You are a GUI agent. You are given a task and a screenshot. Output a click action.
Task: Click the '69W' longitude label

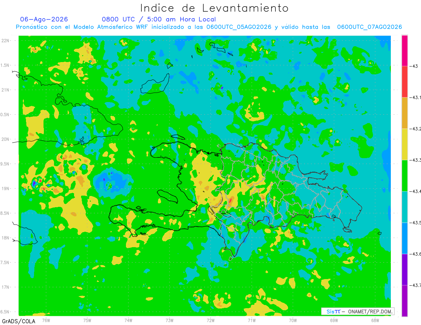point(334,320)
